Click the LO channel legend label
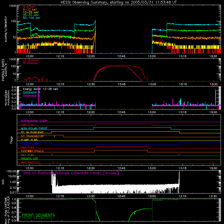 pyautogui.click(x=31, y=60)
